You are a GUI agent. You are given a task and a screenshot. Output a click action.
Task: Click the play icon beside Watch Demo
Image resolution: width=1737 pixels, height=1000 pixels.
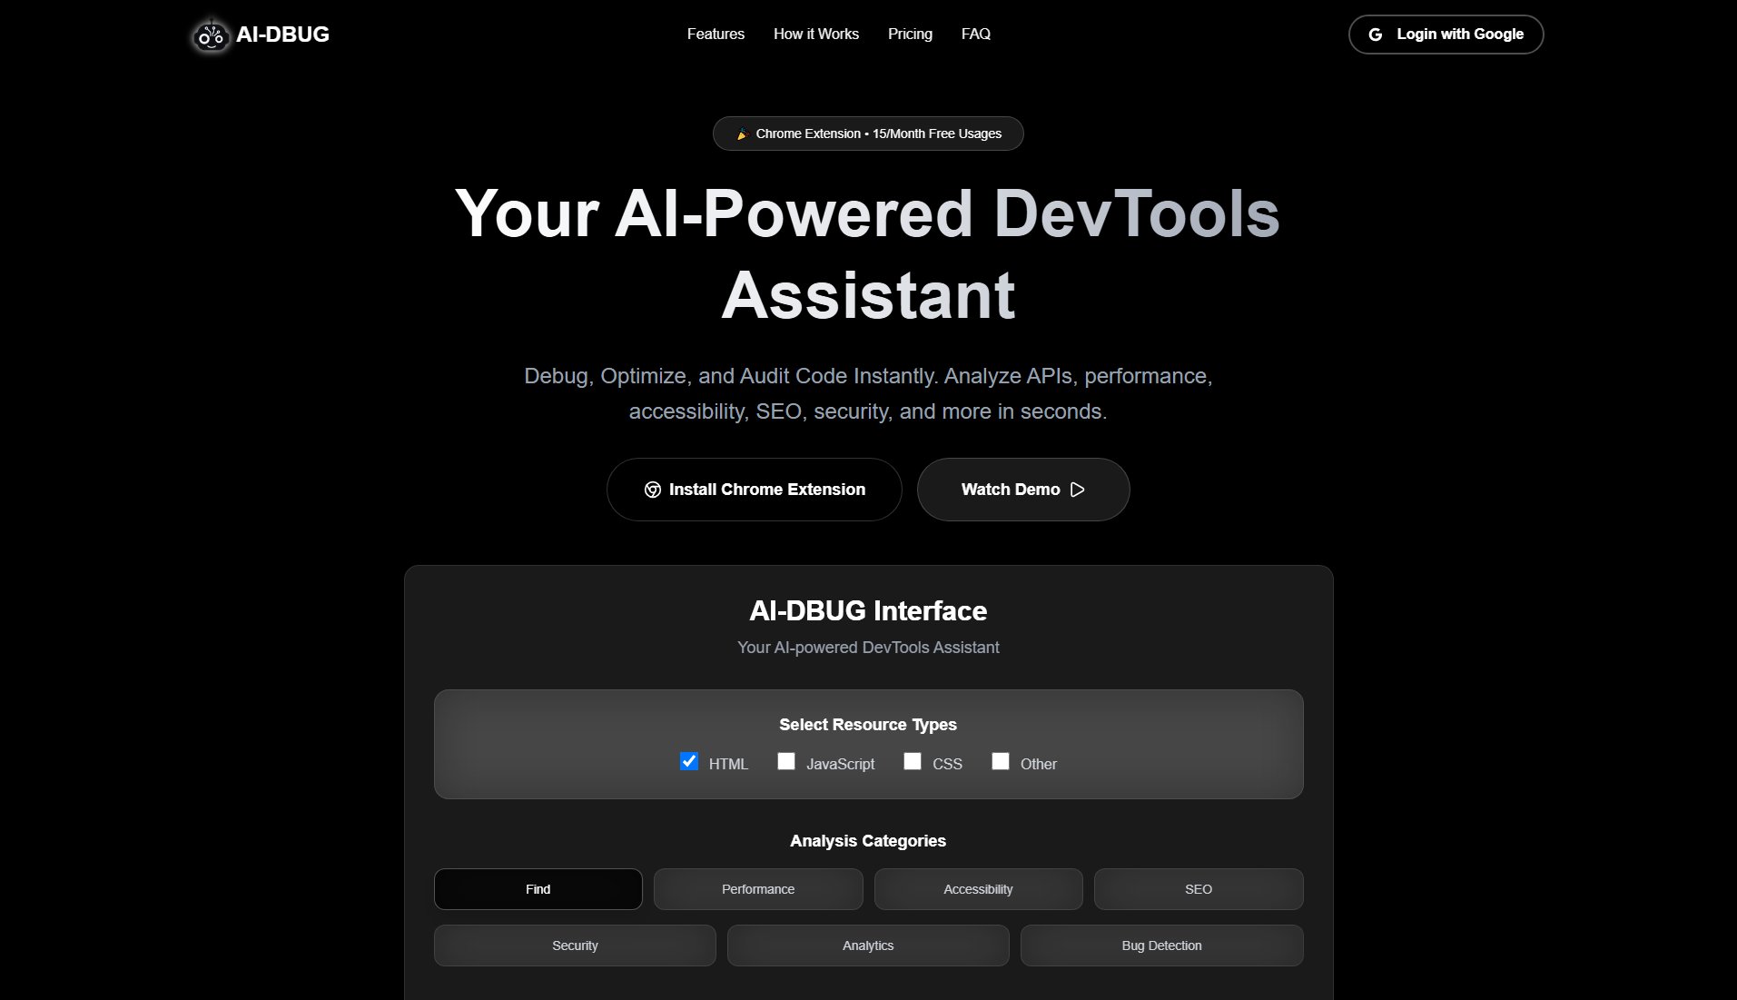point(1078,490)
